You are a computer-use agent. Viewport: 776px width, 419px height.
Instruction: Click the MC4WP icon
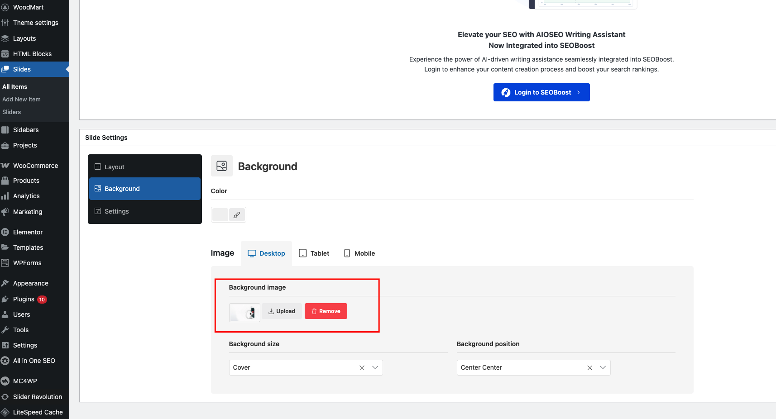[5, 381]
